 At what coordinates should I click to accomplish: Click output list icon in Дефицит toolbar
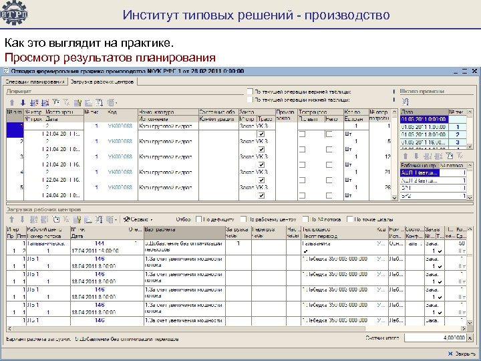(88, 103)
